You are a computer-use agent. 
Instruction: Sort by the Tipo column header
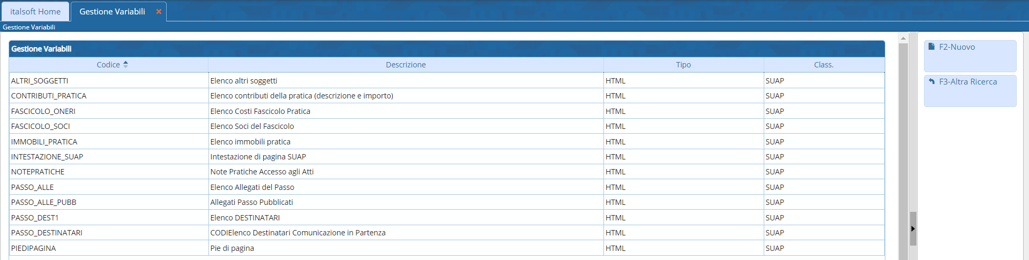pos(683,65)
